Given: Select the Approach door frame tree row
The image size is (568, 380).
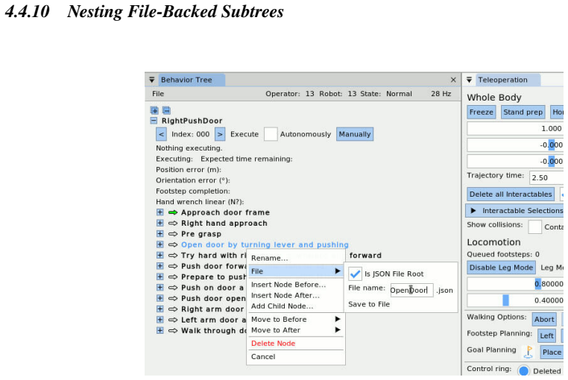Looking at the screenshot, I should [225, 212].
